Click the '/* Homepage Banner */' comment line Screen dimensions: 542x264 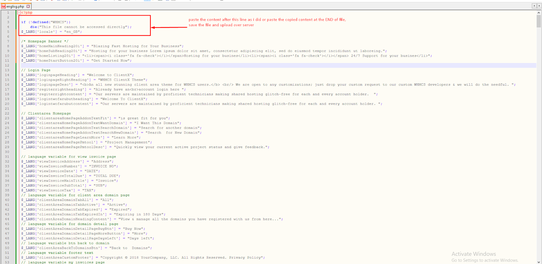point(45,41)
